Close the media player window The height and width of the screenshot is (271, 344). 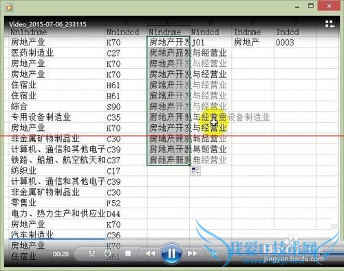329,6
